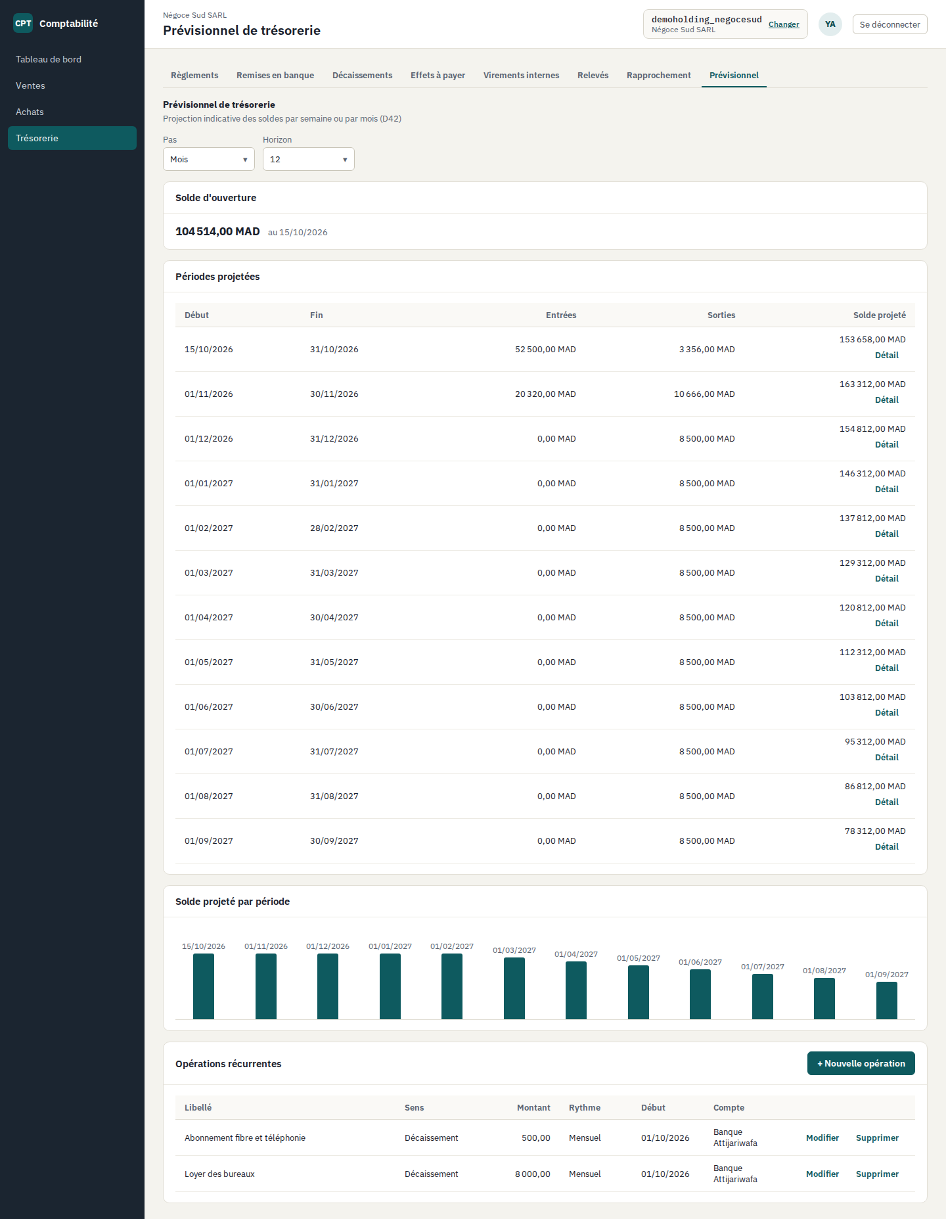This screenshot has height=1219, width=946.
Task: Delete the Loyer des bureaux operation
Action: click(x=877, y=1174)
